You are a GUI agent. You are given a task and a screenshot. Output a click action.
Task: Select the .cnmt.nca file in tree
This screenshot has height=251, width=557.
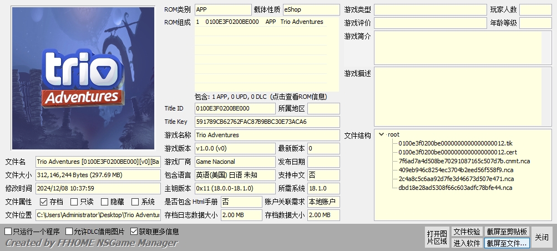[464, 161]
